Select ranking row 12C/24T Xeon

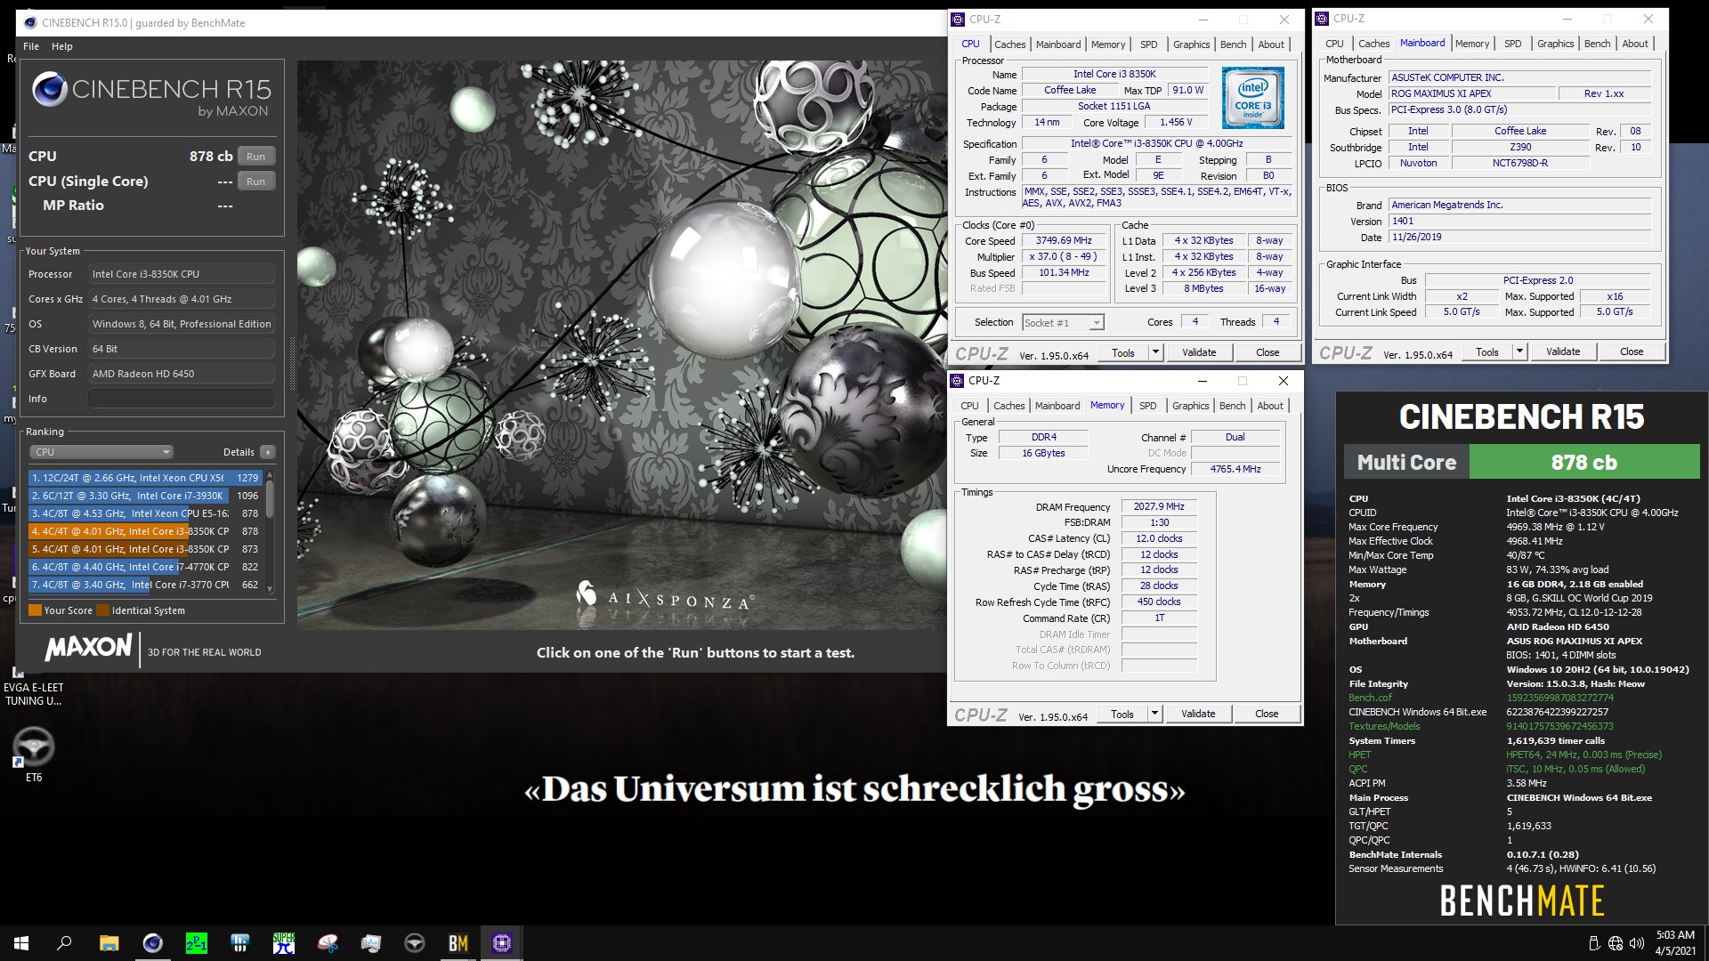pos(145,478)
